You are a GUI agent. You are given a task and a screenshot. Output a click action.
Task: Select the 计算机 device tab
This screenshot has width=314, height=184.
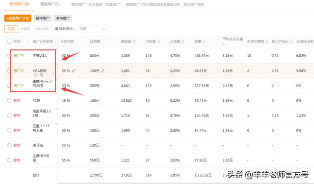26,29
